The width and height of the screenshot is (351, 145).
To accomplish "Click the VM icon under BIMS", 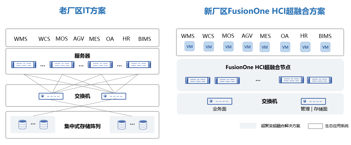I will (325, 47).
